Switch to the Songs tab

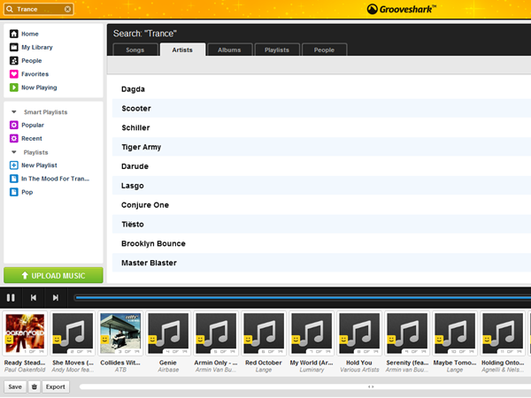pos(135,50)
